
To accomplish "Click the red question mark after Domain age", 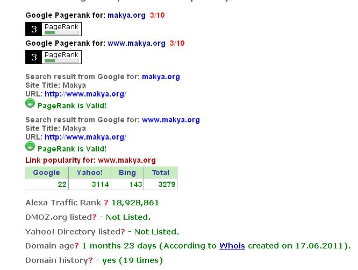I will tap(76, 246).
